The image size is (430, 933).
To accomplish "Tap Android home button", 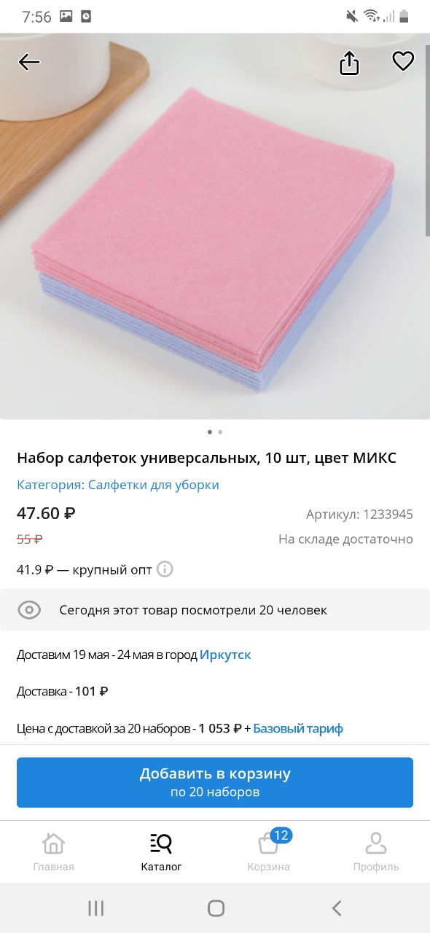I will pyautogui.click(x=216, y=907).
